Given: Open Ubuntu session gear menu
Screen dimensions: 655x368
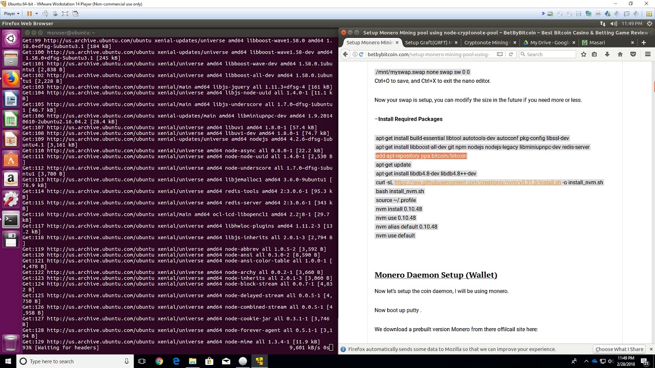Looking at the screenshot, I should click(648, 24).
